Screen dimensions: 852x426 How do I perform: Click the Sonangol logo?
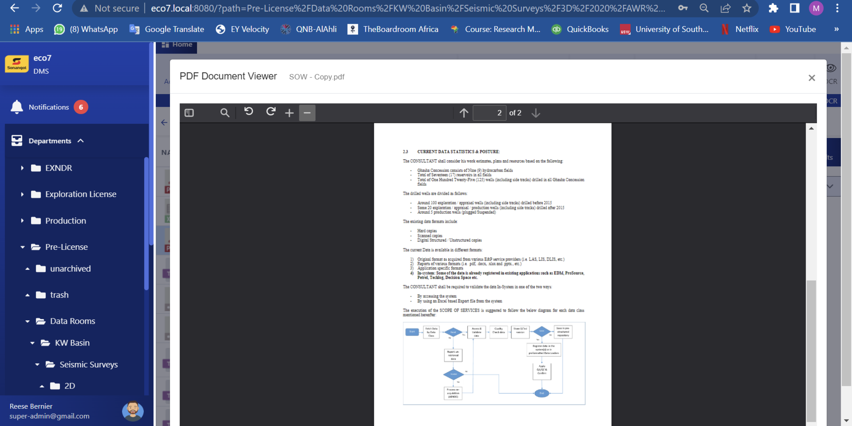(17, 64)
